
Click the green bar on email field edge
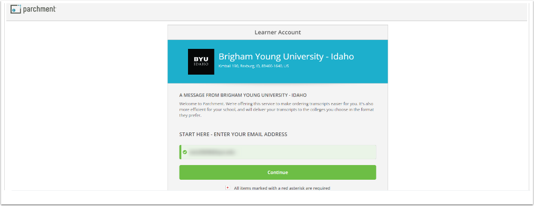click(180, 152)
